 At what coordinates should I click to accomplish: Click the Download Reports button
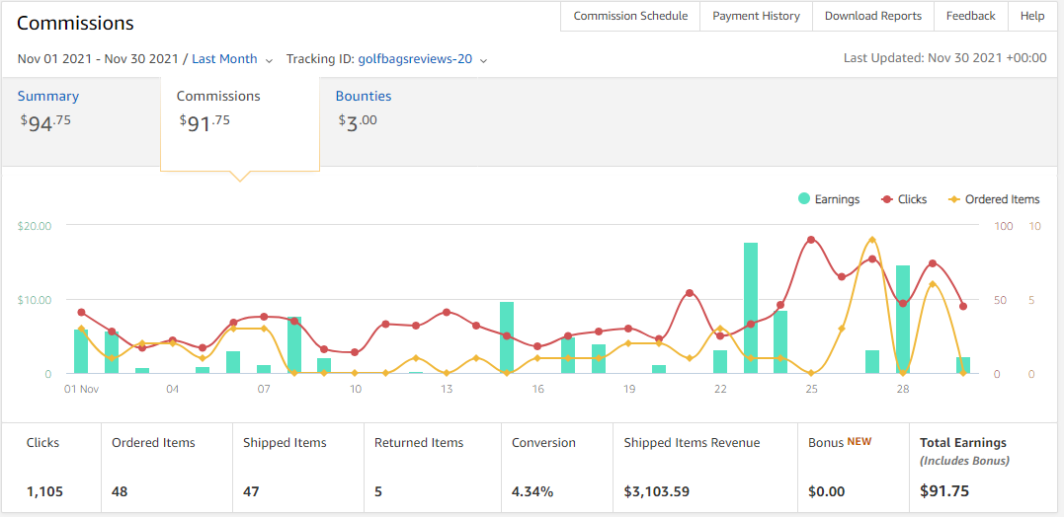click(x=873, y=16)
